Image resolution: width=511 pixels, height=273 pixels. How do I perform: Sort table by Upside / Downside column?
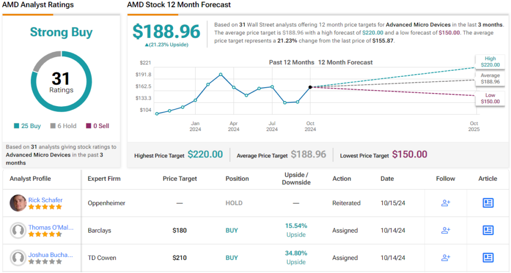pyautogui.click(x=296, y=178)
